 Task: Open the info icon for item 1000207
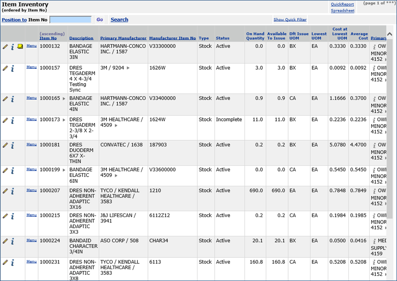(x=13, y=191)
